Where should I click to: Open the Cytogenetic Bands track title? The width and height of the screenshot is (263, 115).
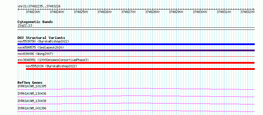[35, 22]
